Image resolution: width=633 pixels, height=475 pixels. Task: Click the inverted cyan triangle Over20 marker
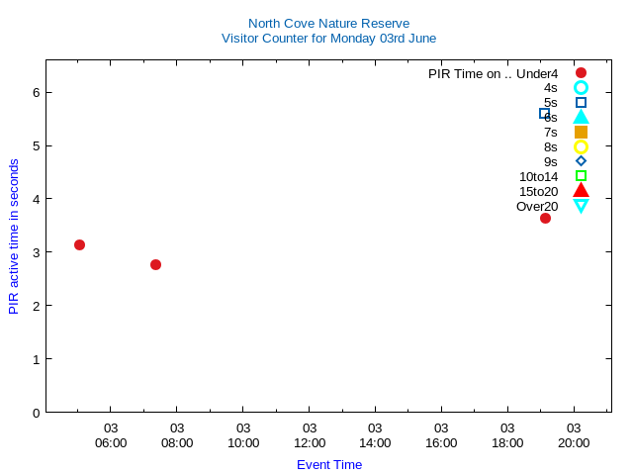coord(581,206)
